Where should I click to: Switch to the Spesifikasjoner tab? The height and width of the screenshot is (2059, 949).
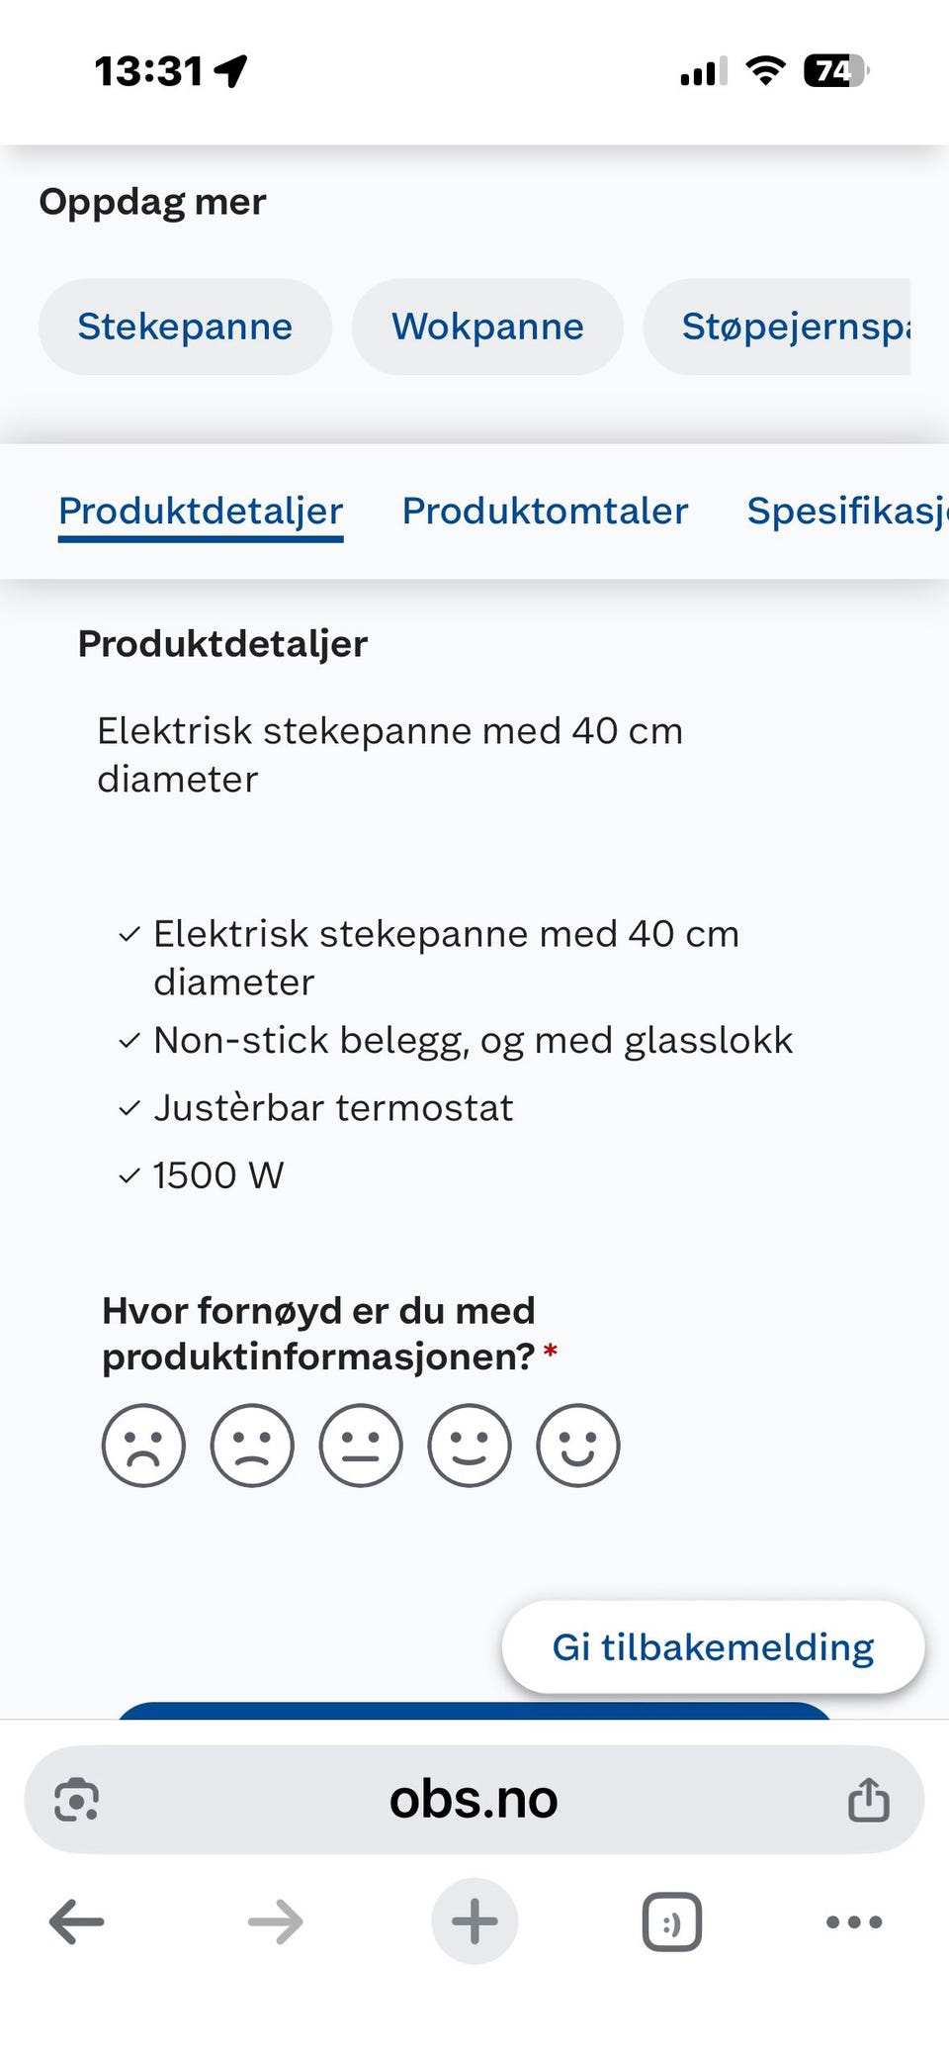(847, 511)
